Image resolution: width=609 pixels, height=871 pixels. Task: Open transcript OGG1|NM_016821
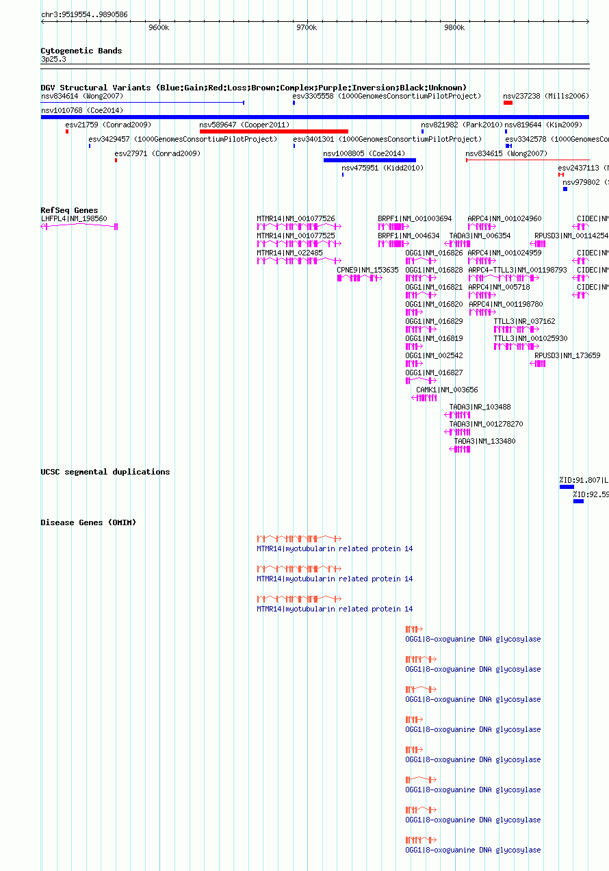point(434,288)
